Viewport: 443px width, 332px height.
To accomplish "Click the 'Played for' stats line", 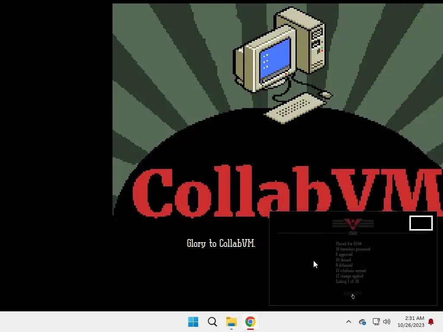I will coord(349,243).
